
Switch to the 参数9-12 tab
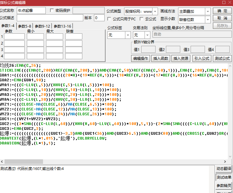[x=42, y=26]
